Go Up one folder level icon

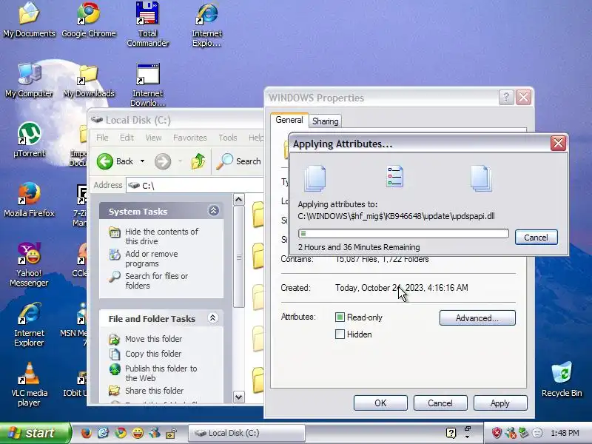[198, 161]
